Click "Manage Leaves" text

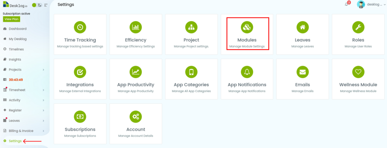click(x=303, y=46)
